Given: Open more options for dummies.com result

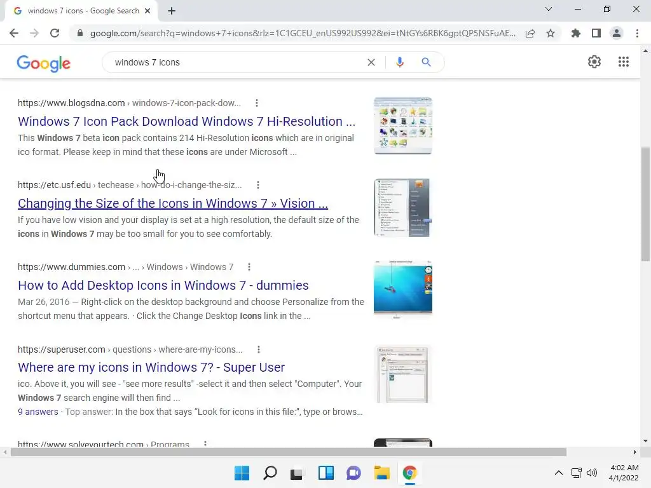Looking at the screenshot, I should tap(249, 268).
